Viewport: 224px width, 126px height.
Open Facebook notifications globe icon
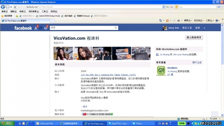click(46, 28)
